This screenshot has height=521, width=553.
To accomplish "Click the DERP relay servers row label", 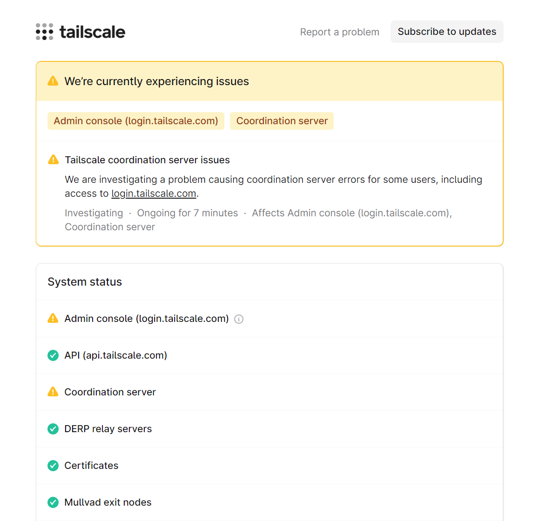I will coord(108,429).
